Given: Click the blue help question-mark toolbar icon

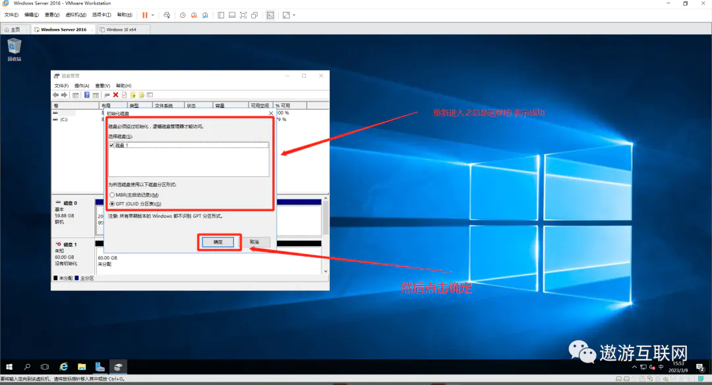Looking at the screenshot, I should point(87,95).
